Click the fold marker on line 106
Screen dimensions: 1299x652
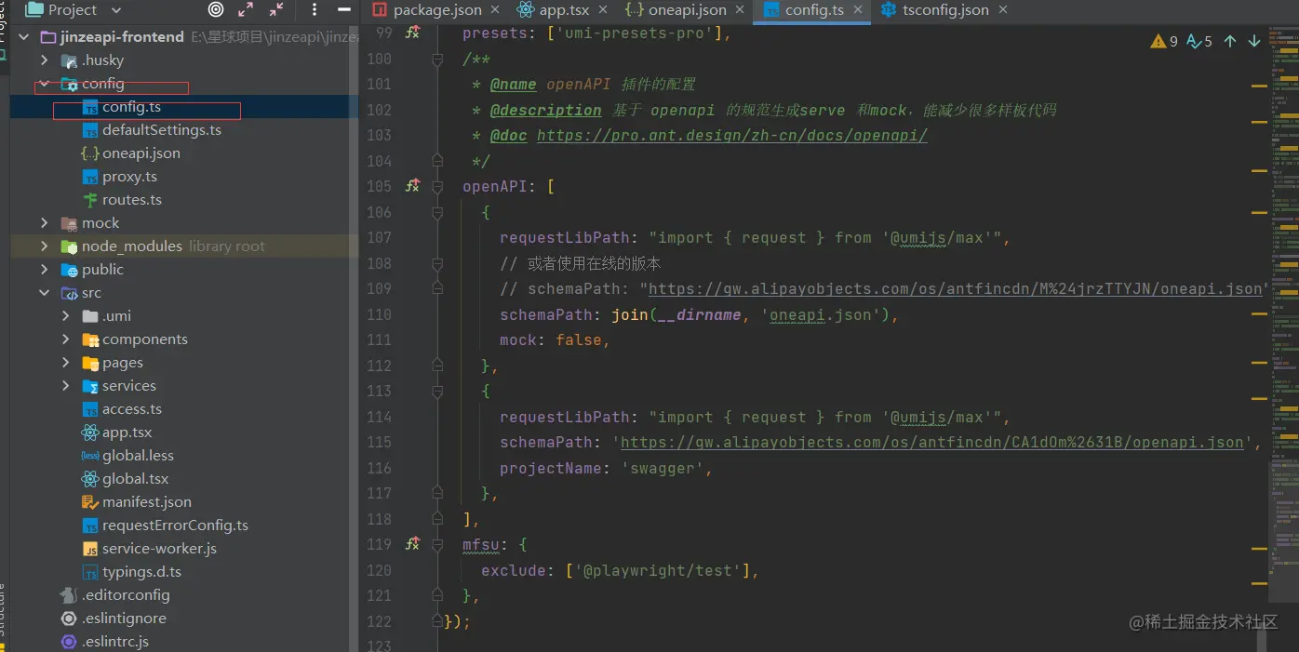[x=437, y=212]
